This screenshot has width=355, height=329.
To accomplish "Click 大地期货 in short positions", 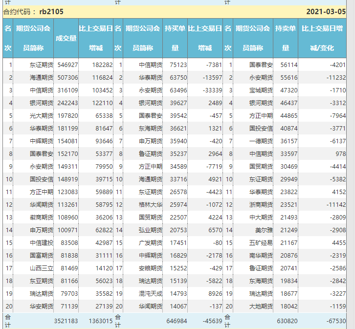I will 261,306.
